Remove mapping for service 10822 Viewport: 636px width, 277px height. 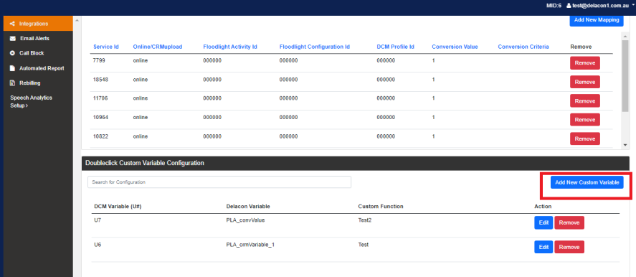(x=584, y=138)
